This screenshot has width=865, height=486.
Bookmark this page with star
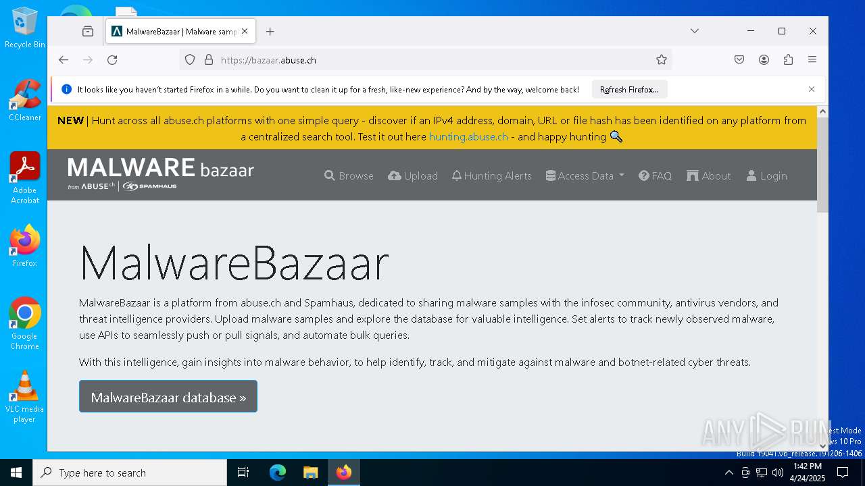pyautogui.click(x=662, y=60)
